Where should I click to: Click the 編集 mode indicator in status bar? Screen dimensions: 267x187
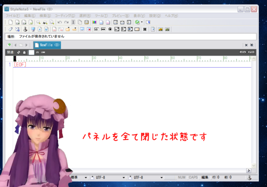pos(205,177)
